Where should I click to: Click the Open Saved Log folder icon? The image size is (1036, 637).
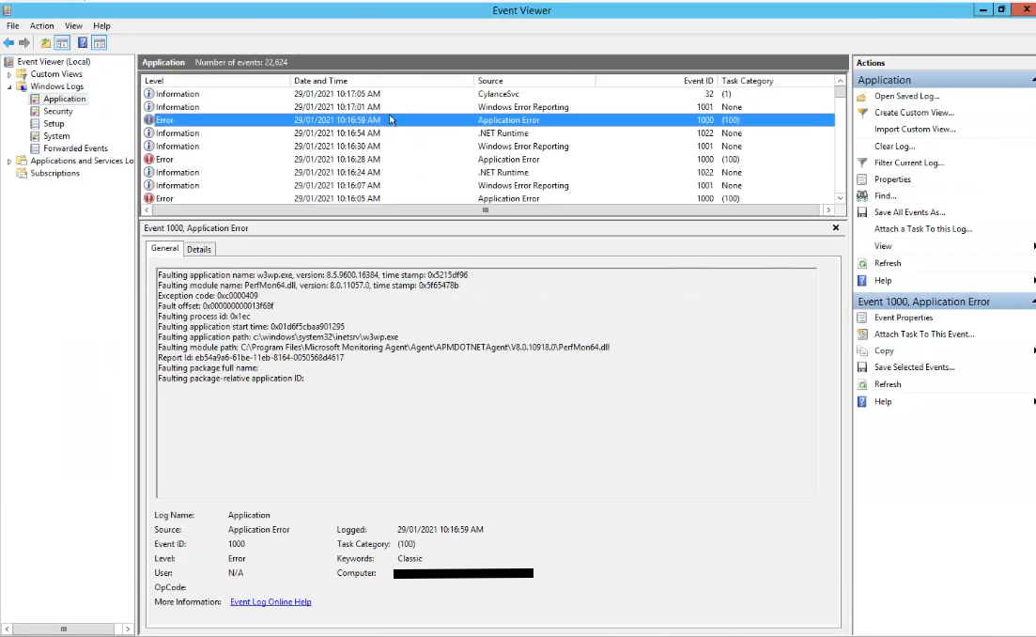pos(862,97)
